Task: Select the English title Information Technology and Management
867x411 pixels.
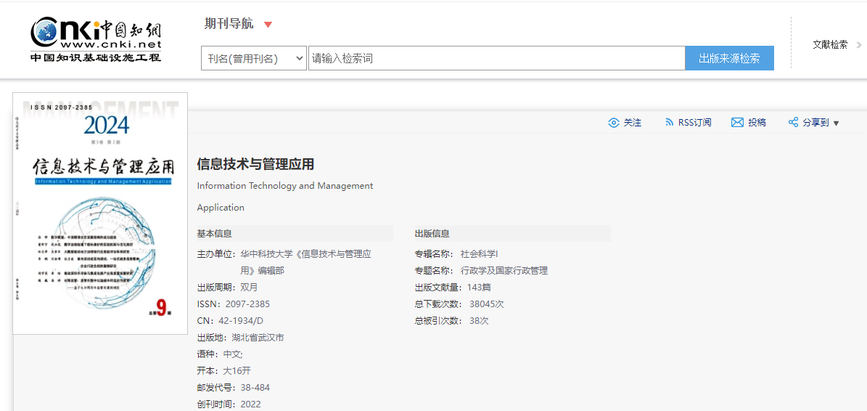Action: pos(284,186)
